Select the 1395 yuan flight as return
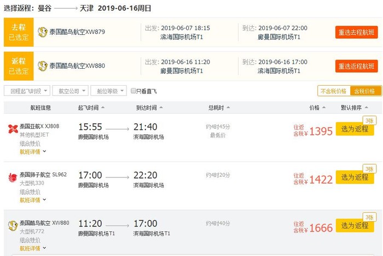The height and width of the screenshot is (256, 383). (355, 129)
